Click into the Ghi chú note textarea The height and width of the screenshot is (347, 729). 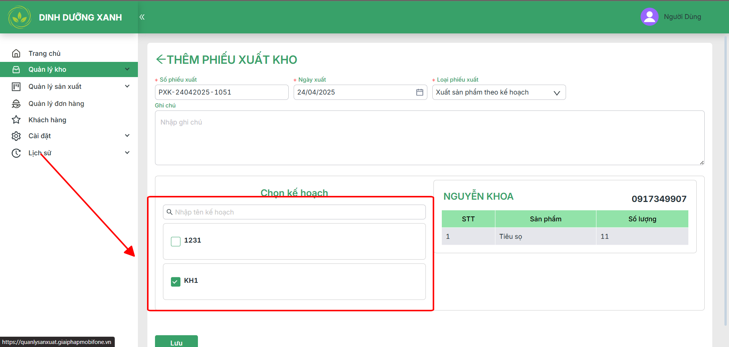pos(429,138)
